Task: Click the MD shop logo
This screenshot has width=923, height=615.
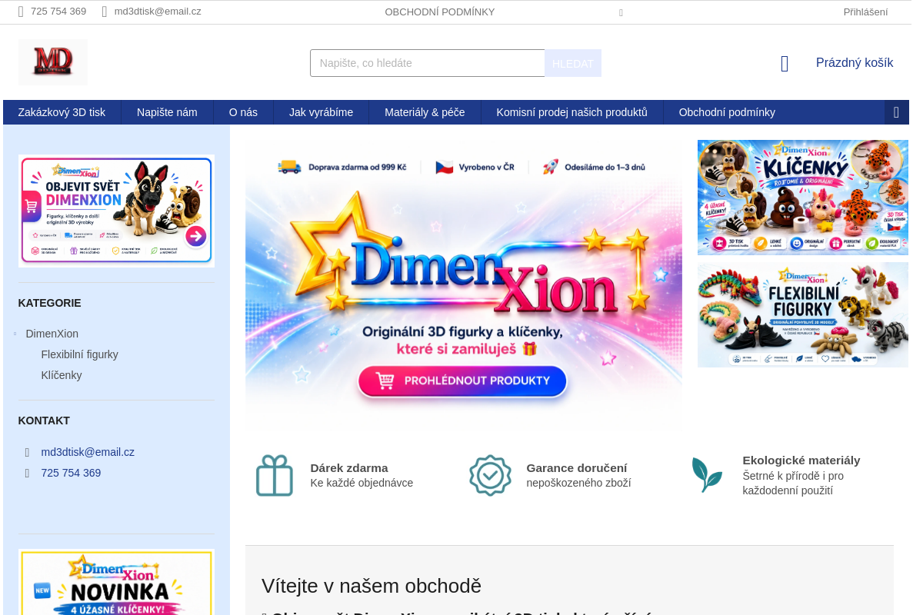Action: click(x=52, y=62)
